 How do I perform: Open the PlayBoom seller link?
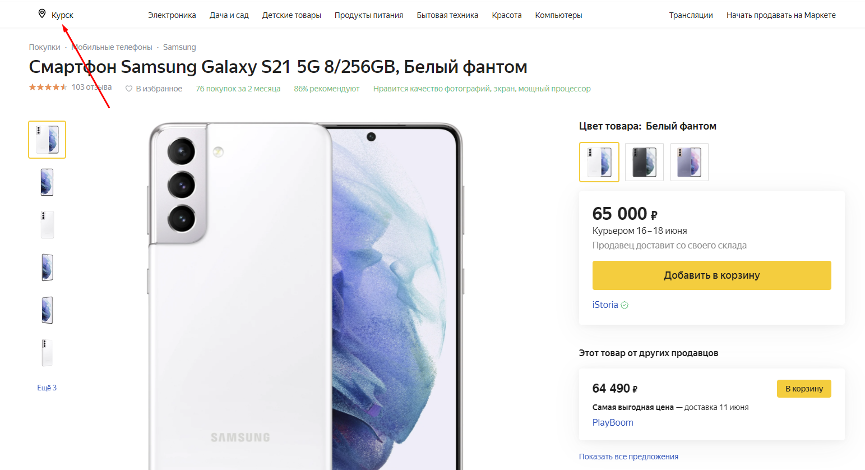pyautogui.click(x=613, y=422)
